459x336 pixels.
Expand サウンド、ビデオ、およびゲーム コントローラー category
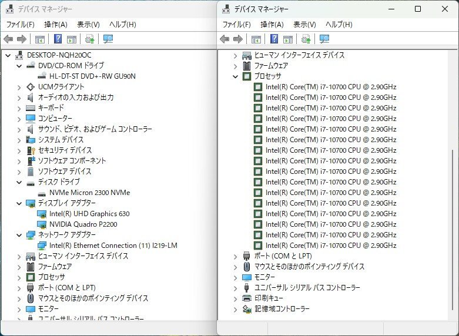pos(19,129)
